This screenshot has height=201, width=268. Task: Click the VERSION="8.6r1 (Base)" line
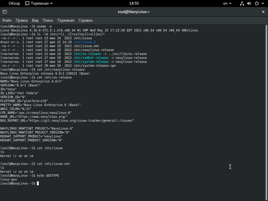coord(20,85)
